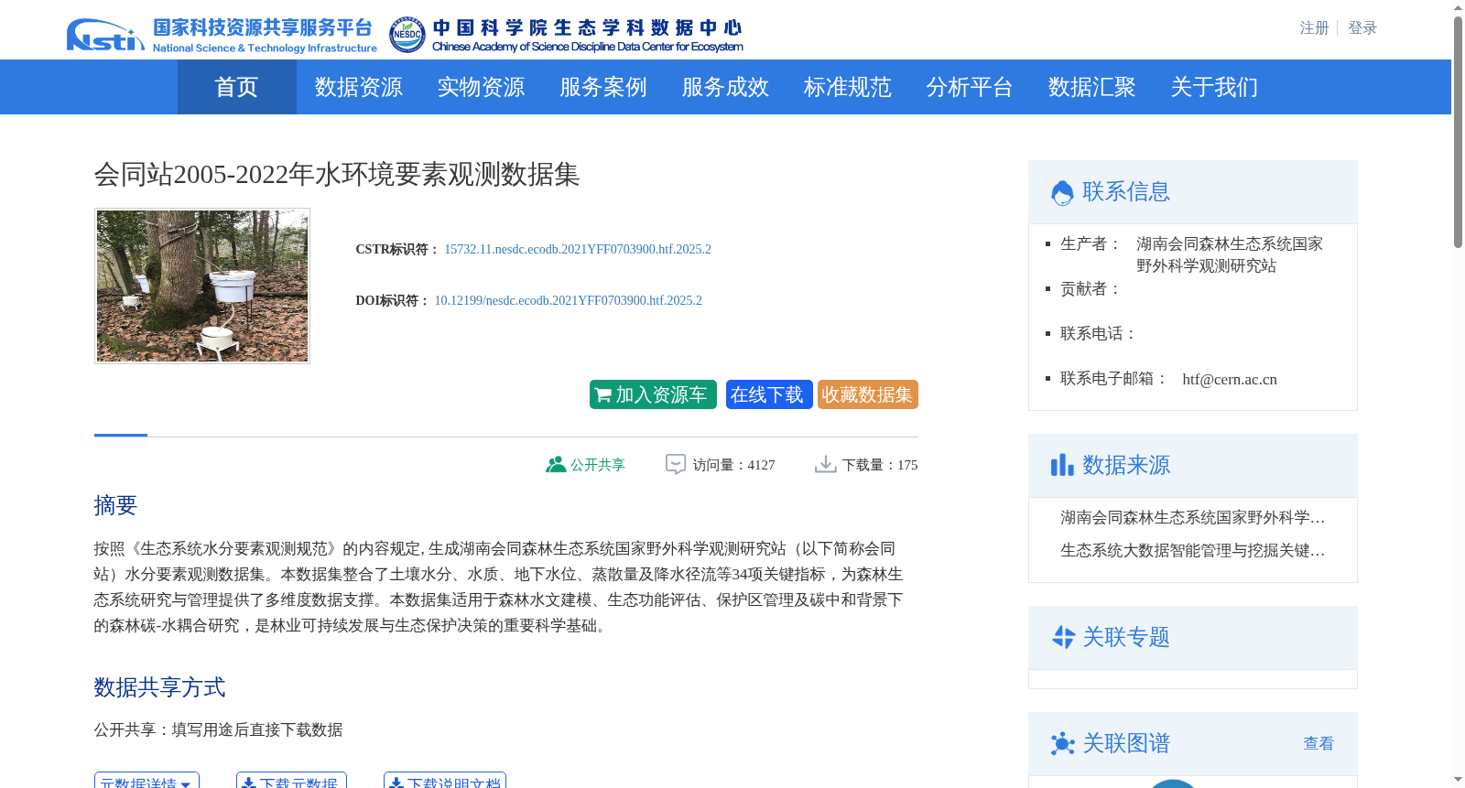The width and height of the screenshot is (1465, 788).
Task: Click the 关联图谱 panel heading
Action: click(1126, 743)
